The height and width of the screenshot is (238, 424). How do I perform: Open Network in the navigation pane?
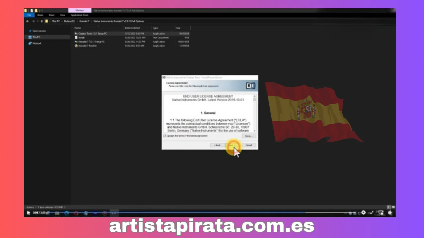tap(37, 43)
